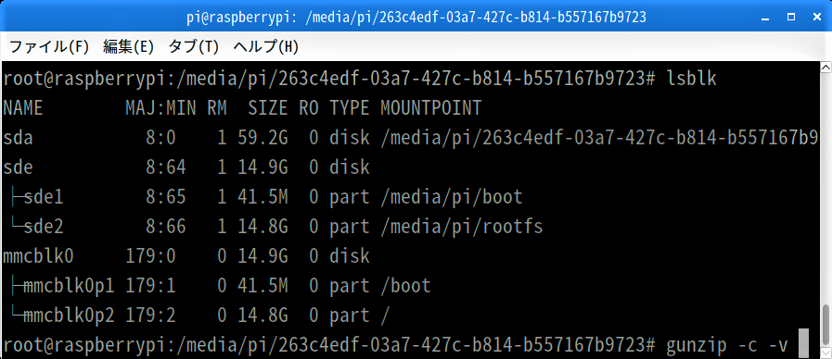Click the scrollbar thumb at bottom
This screenshot has width=832, height=359.
pyautogui.click(x=826, y=325)
